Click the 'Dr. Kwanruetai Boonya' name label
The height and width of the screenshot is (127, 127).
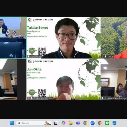click(116, 98)
